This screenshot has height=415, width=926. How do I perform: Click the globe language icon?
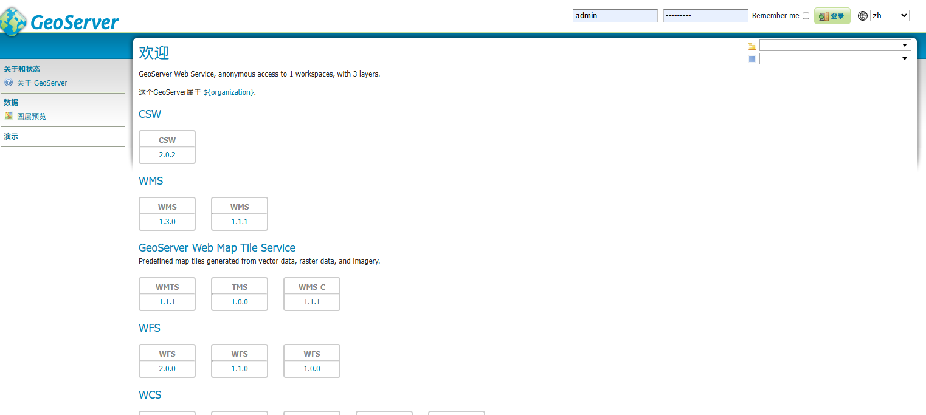(x=863, y=16)
